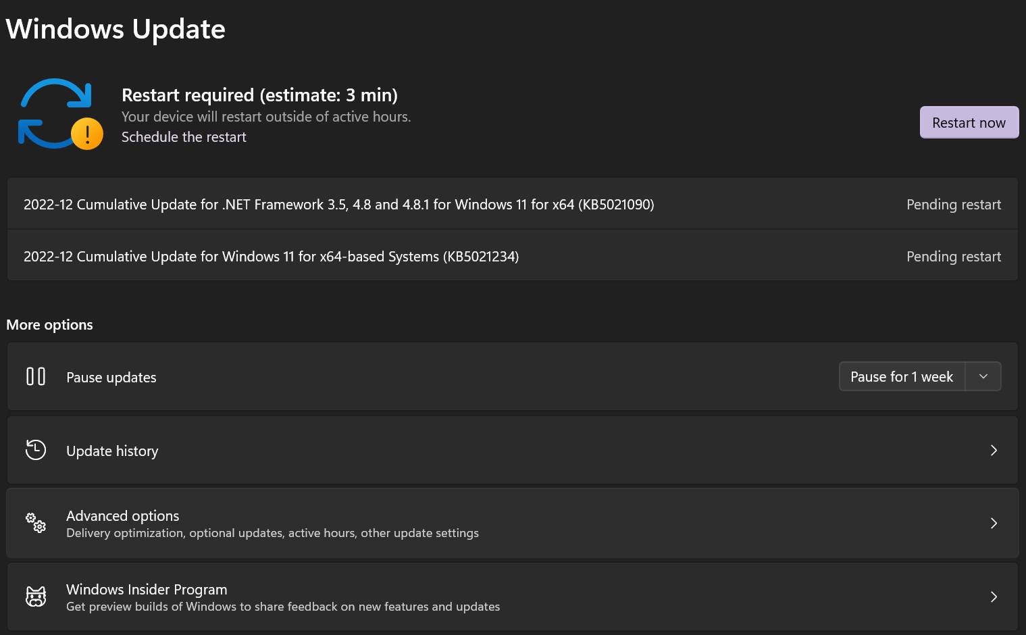Click the More options section heading
The height and width of the screenshot is (635, 1026).
pos(49,324)
